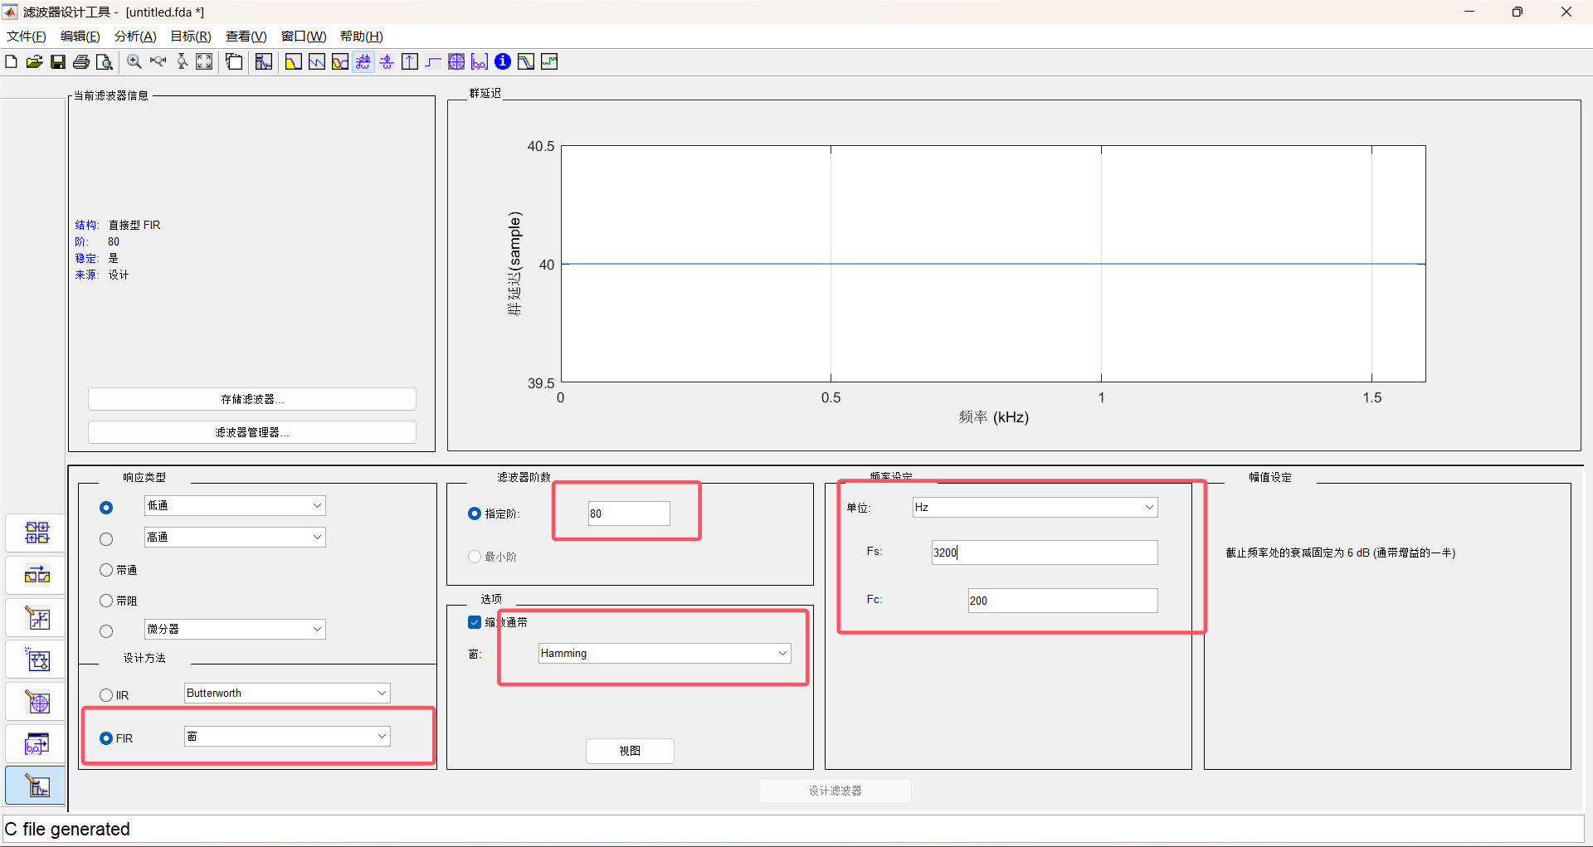Open the 编辑(E) menu
This screenshot has height=847, width=1593.
click(x=80, y=37)
